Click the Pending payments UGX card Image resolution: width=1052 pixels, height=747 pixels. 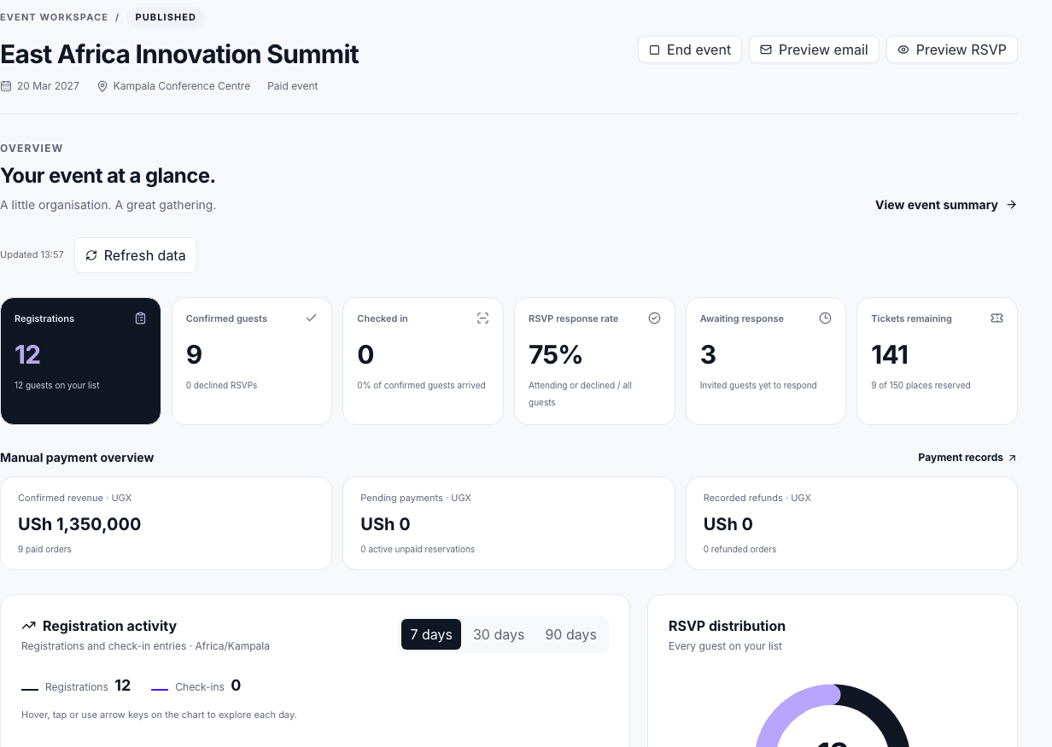coord(509,523)
